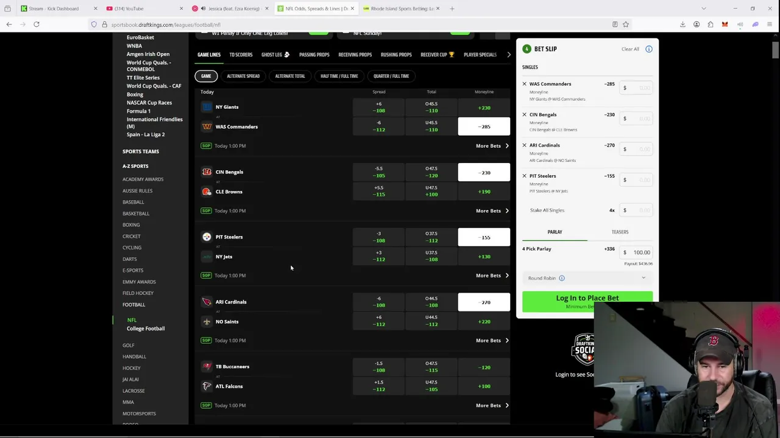The width and height of the screenshot is (780, 438).
Task: Show Round Robin info tooltip icon
Action: tap(562, 278)
